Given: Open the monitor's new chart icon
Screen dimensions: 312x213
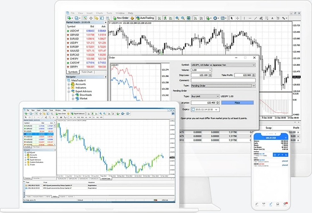Looking at the screenshot, I should click(70, 18).
